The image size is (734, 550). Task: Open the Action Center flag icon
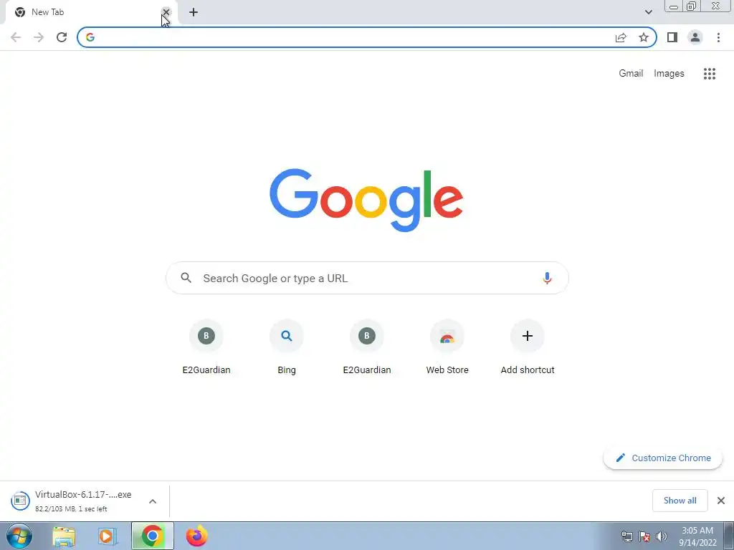(644, 536)
